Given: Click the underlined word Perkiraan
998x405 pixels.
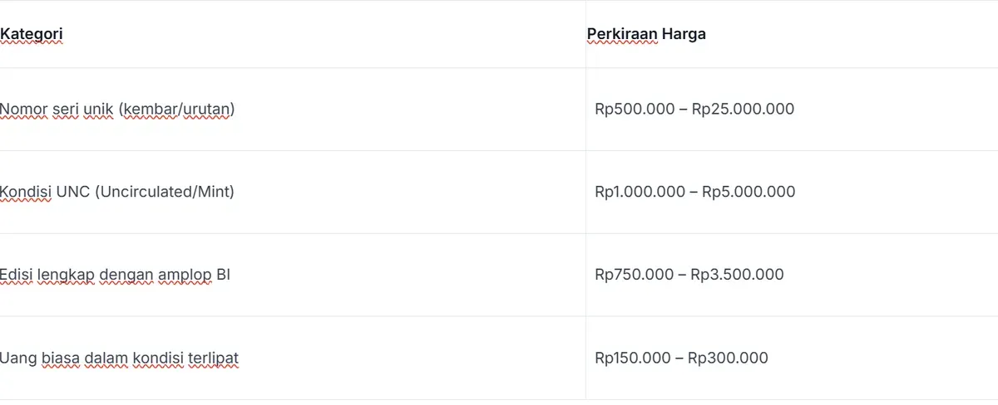Looking at the screenshot, I should (x=622, y=35).
